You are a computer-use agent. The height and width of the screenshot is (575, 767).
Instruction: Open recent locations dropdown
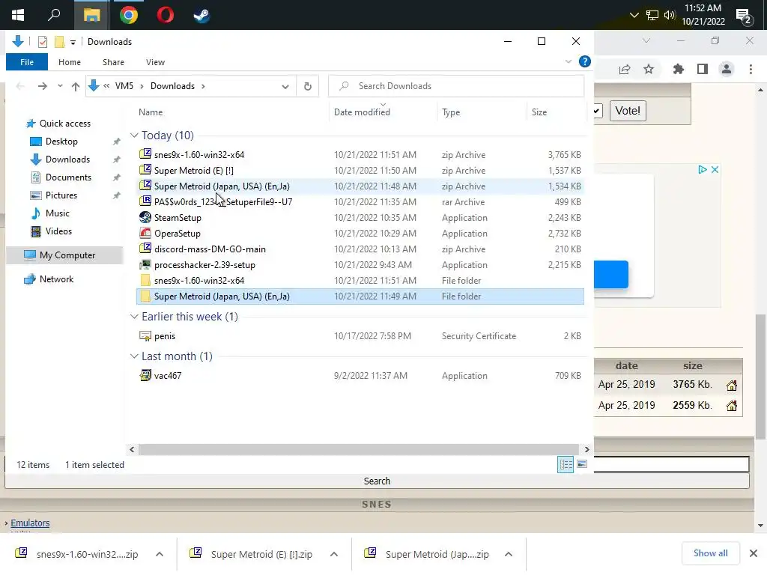60,86
